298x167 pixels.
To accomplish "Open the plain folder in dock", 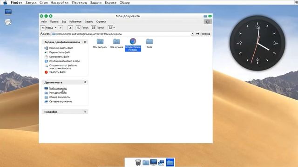I will tap(146, 162).
